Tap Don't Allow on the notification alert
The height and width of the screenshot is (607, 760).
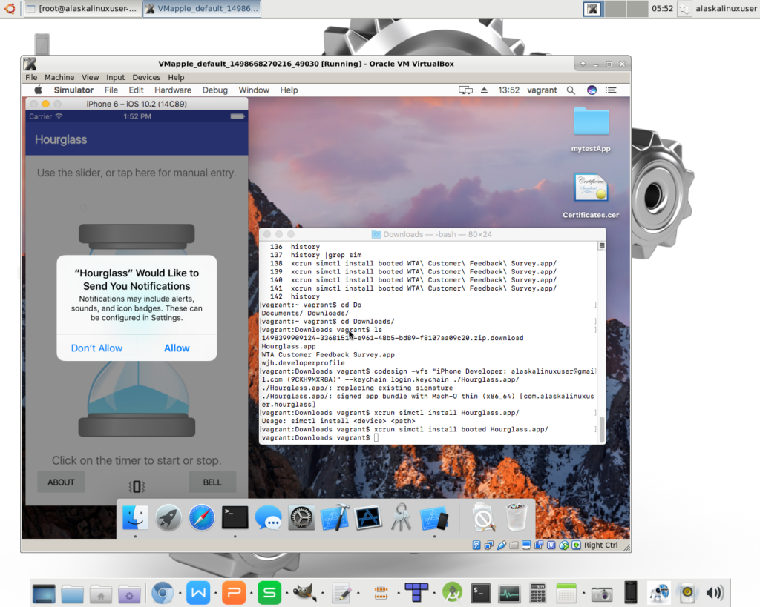96,348
